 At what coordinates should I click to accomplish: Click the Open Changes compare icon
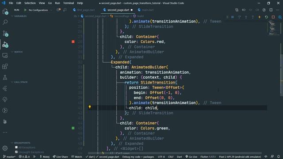pos(237,10)
